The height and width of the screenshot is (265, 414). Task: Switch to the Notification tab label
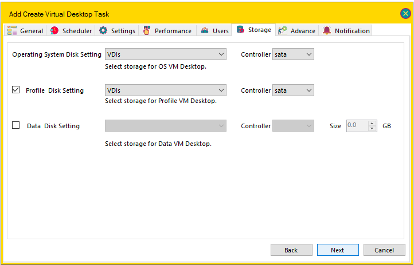click(352, 31)
